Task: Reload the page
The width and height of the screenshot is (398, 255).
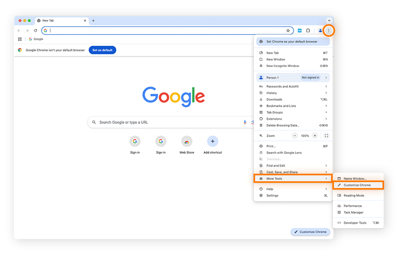Action: point(35,30)
